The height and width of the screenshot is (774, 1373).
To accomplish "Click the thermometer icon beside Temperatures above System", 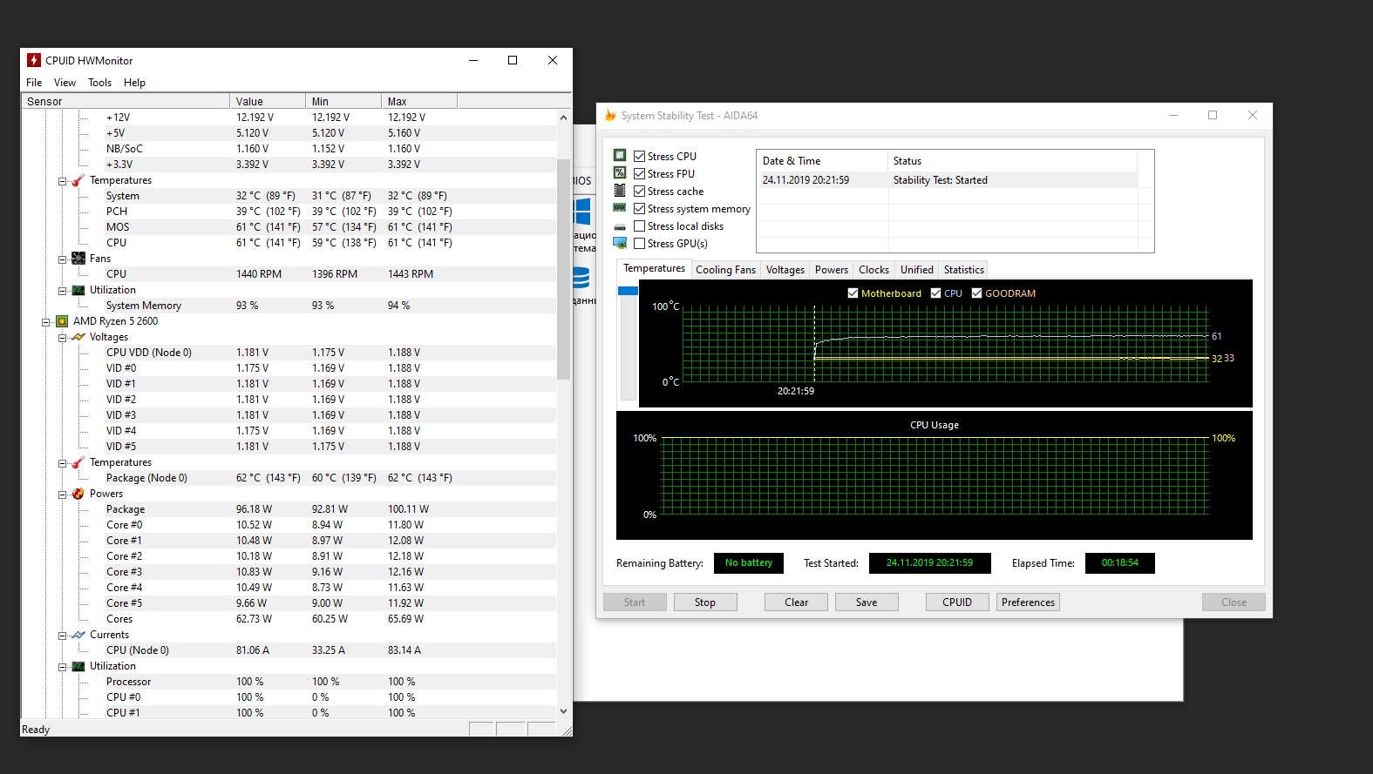I will 78,180.
